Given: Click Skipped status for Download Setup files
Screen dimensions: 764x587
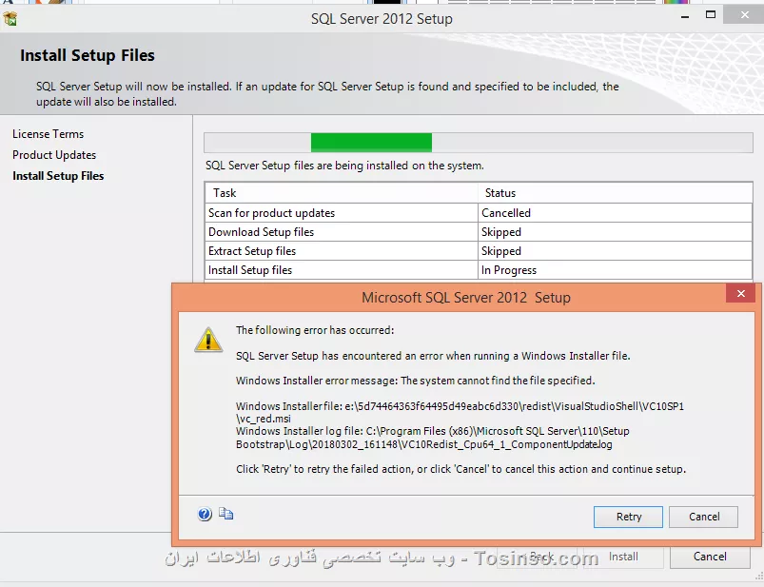Looking at the screenshot, I should tap(616, 232).
